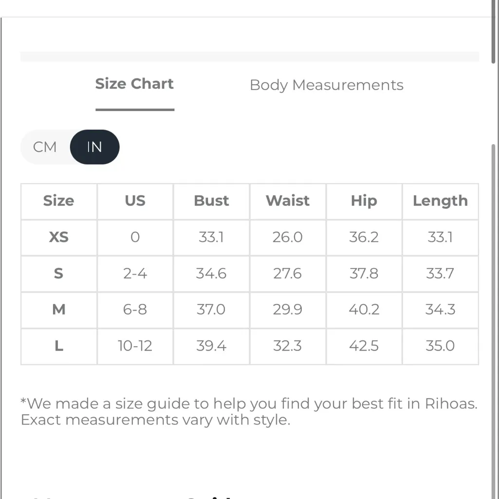
Task: Select the XS size row label
Action: point(58,237)
